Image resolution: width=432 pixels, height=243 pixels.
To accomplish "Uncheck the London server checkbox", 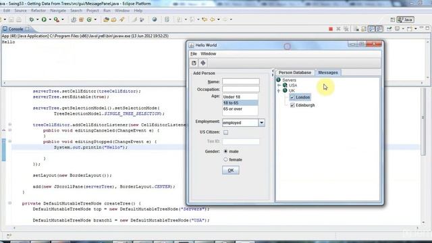I will pos(292,97).
